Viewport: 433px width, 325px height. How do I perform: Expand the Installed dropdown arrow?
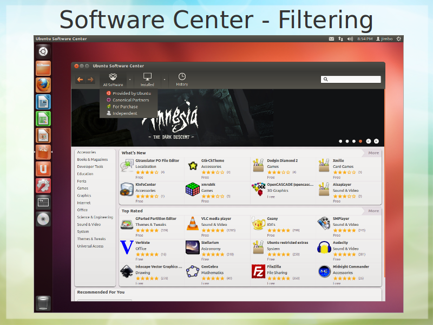165,80
